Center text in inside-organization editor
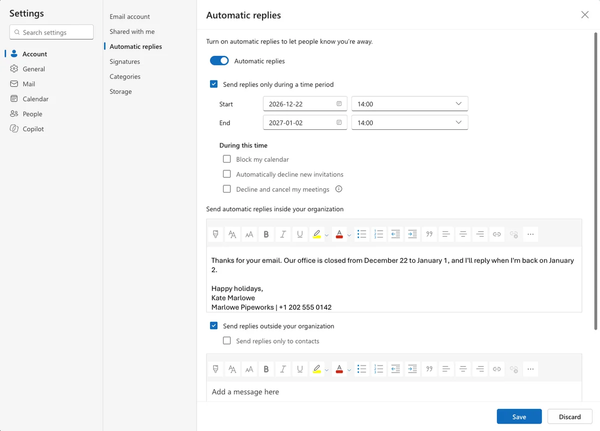 pos(463,234)
